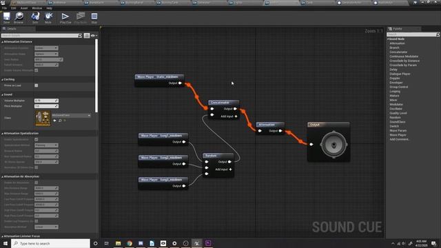The image size is (441, 248).
Task: Toggle the Prime on Load checkbox
Action: coord(37,85)
